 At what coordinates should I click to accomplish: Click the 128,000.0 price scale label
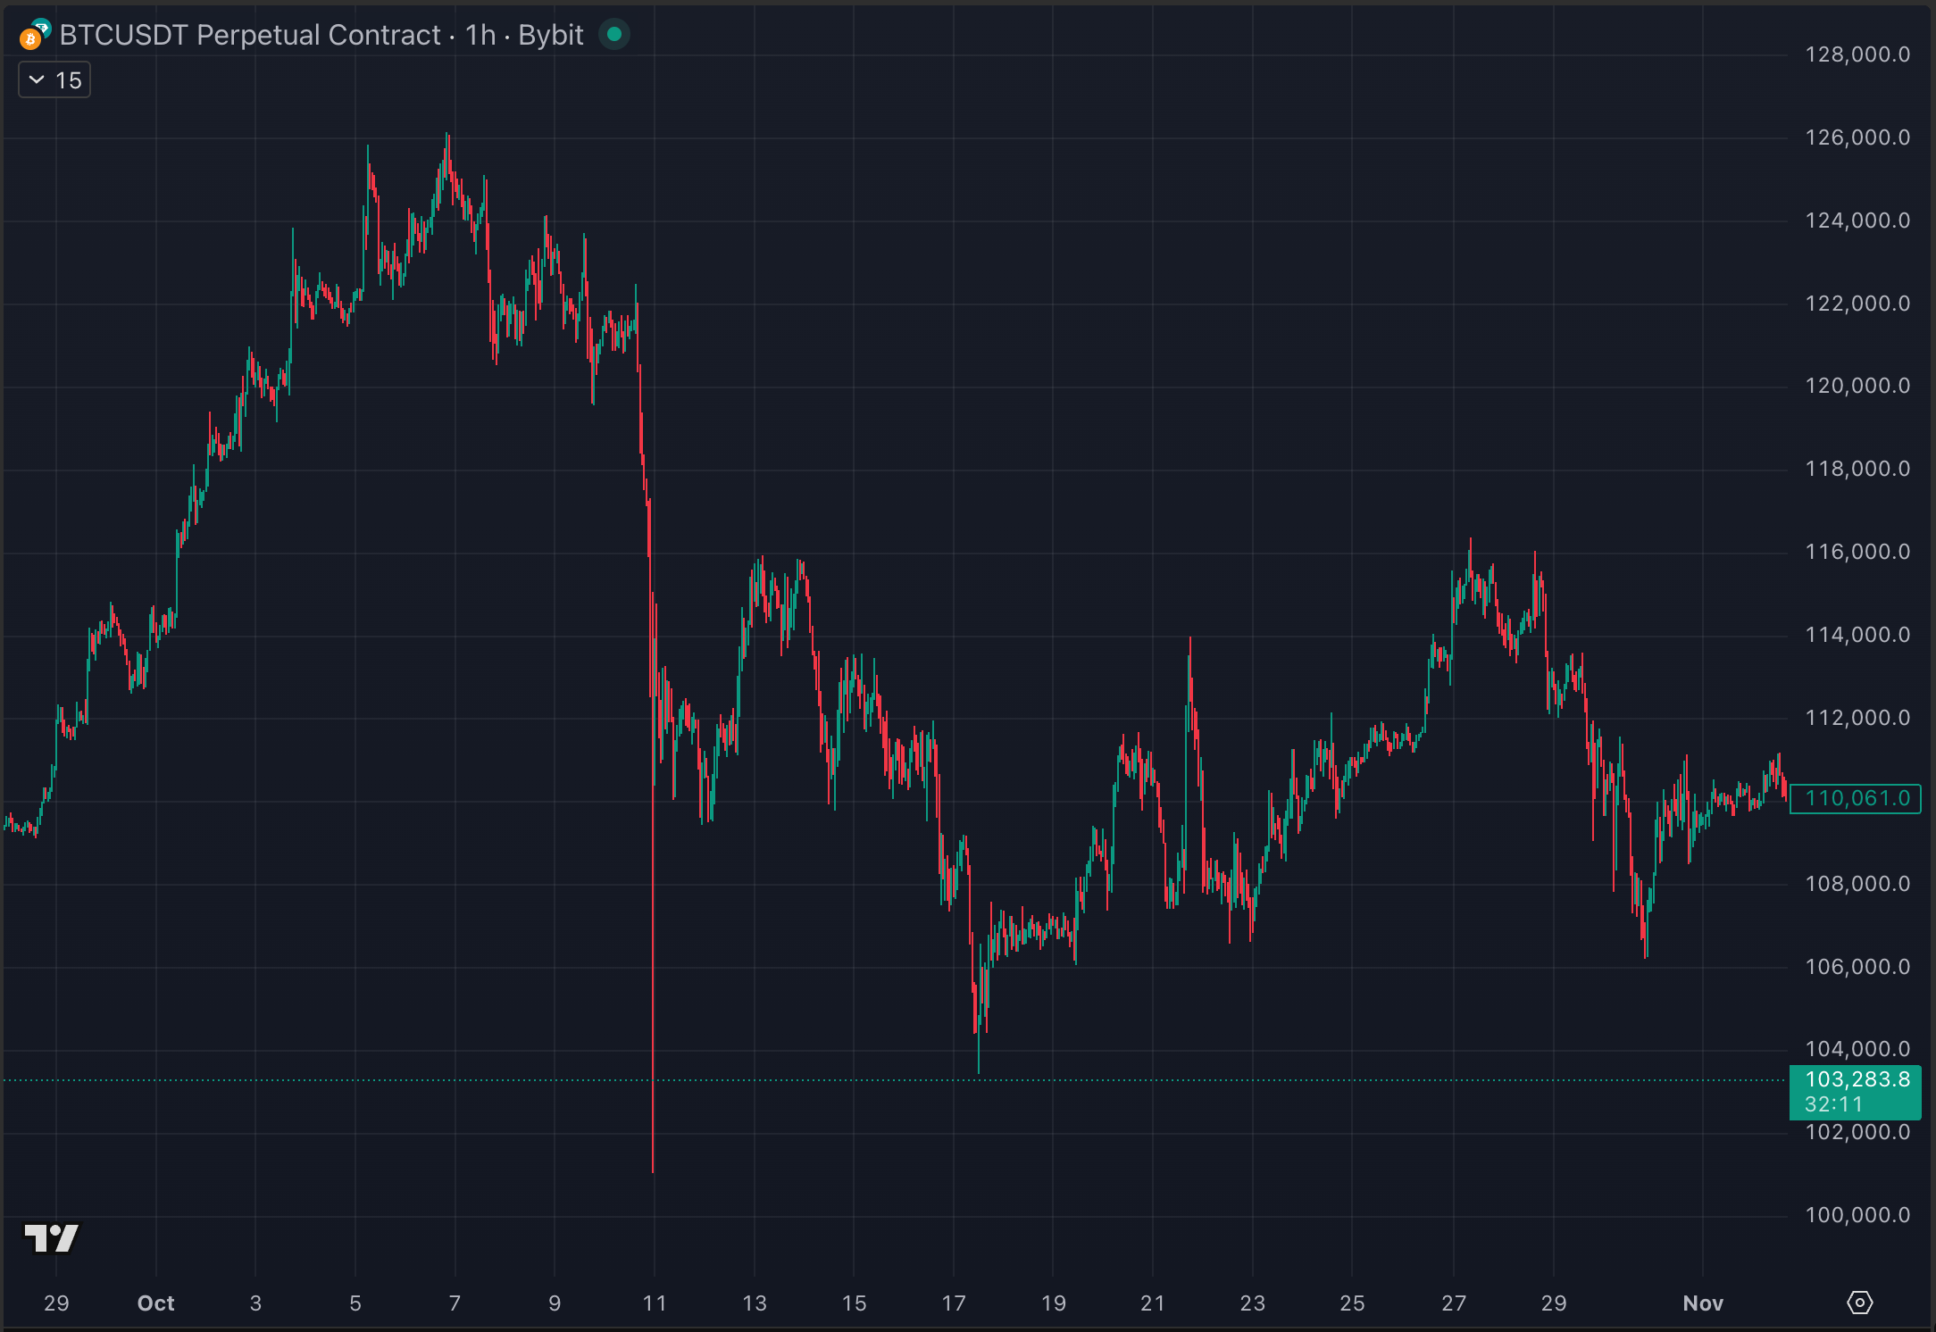click(1857, 54)
